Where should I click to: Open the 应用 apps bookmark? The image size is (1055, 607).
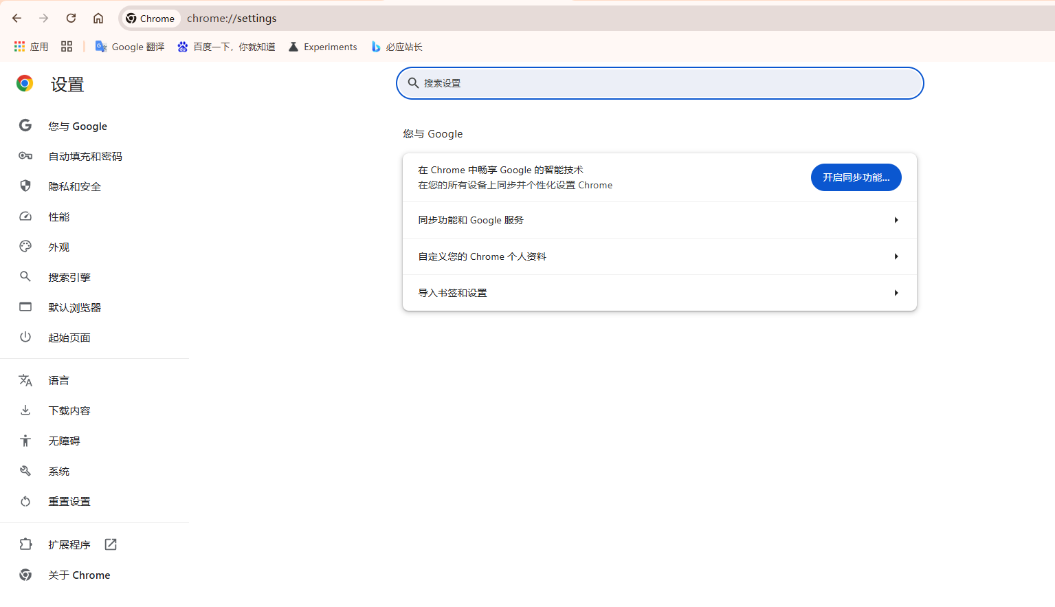point(32,47)
